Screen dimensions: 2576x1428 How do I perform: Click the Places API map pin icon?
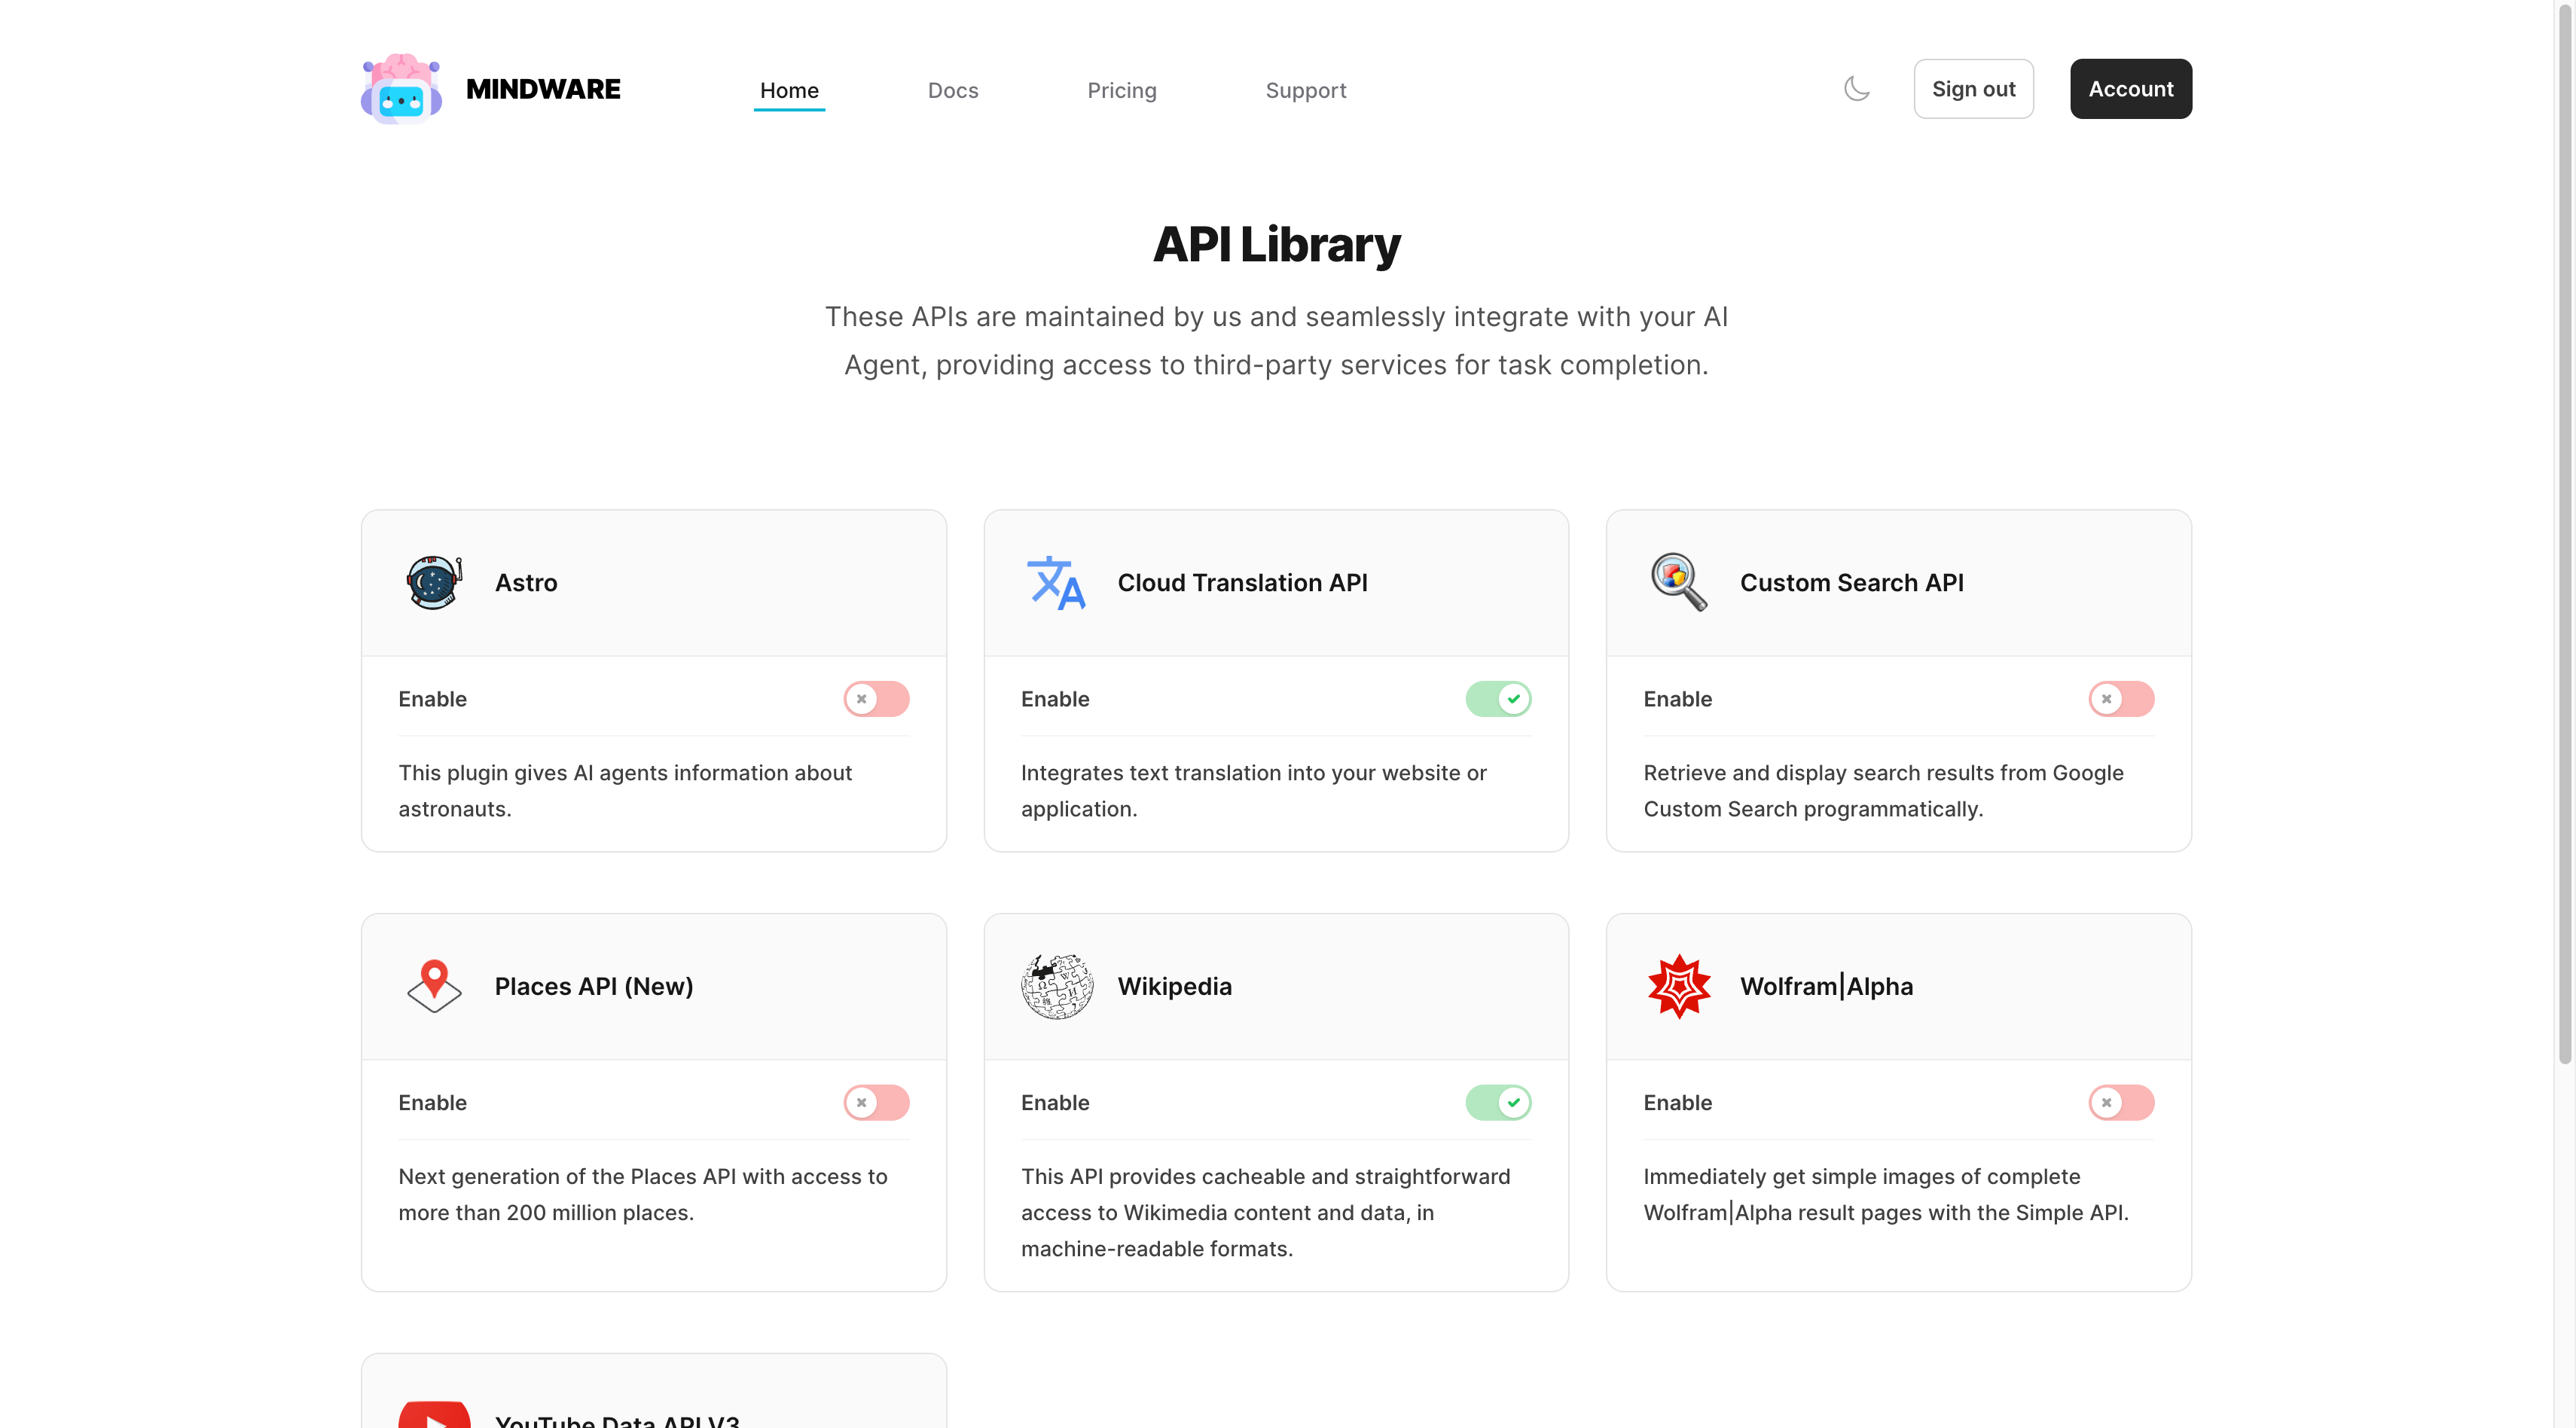tap(434, 986)
